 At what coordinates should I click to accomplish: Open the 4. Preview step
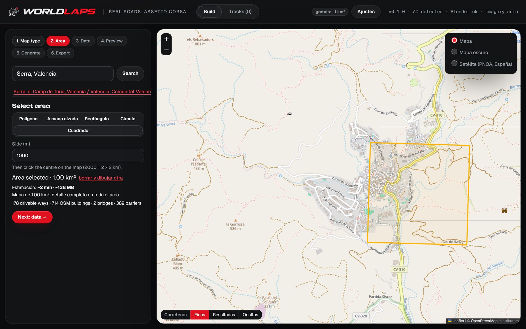(112, 41)
